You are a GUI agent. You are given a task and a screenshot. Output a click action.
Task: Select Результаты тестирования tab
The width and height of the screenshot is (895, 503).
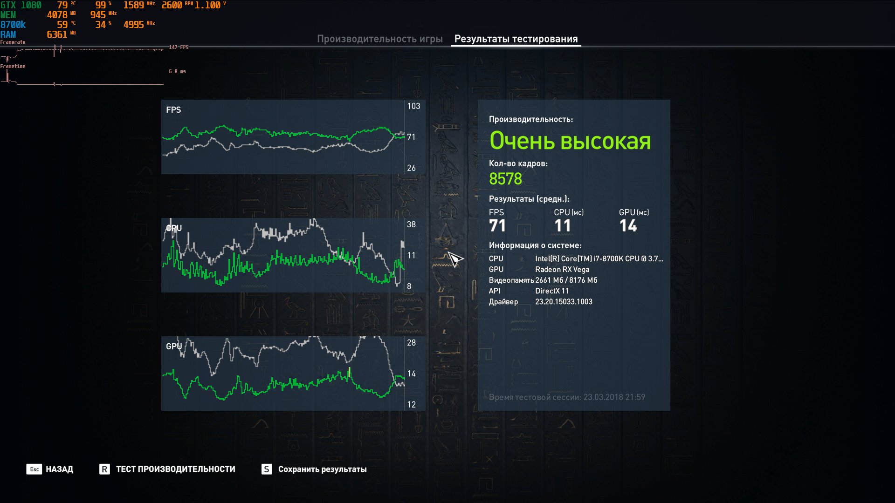(516, 39)
